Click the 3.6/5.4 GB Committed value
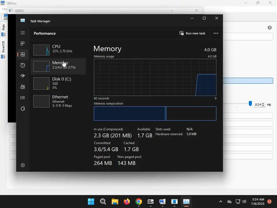 [106, 149]
